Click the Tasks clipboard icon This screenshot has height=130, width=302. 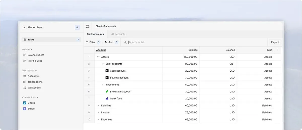pyautogui.click(x=25, y=40)
